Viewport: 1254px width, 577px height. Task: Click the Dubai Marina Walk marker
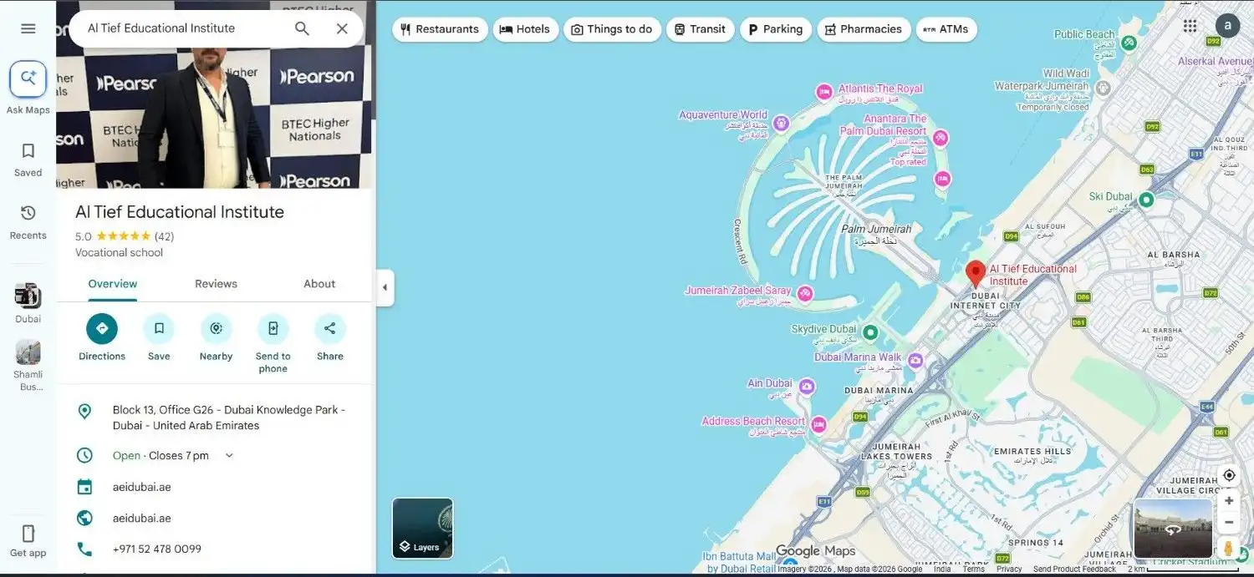point(915,361)
